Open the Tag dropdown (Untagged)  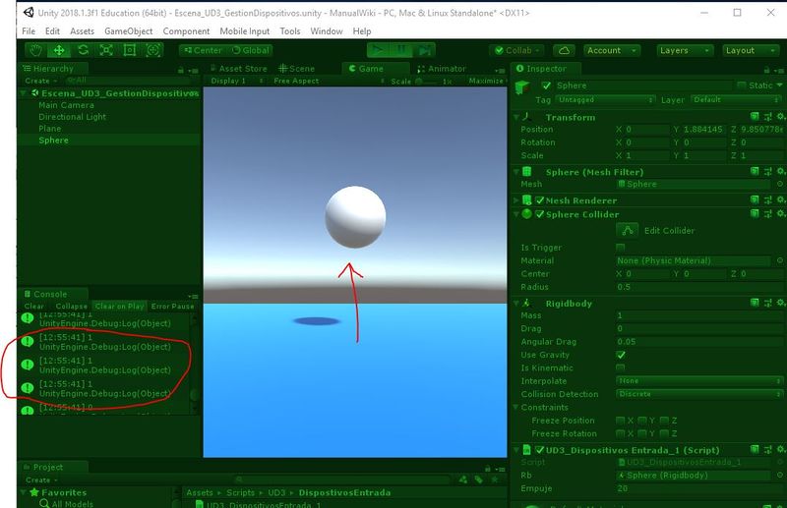point(605,100)
